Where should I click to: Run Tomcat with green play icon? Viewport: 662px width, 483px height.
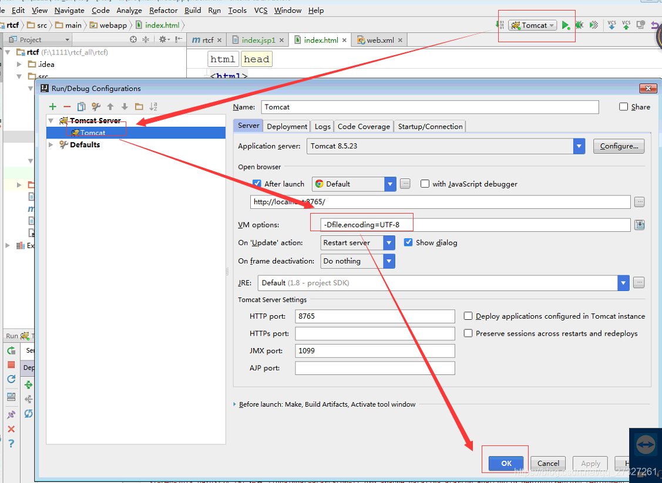click(x=566, y=25)
